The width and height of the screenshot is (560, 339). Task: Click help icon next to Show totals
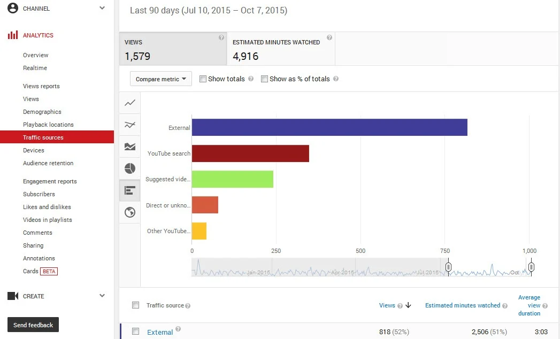[251, 79]
